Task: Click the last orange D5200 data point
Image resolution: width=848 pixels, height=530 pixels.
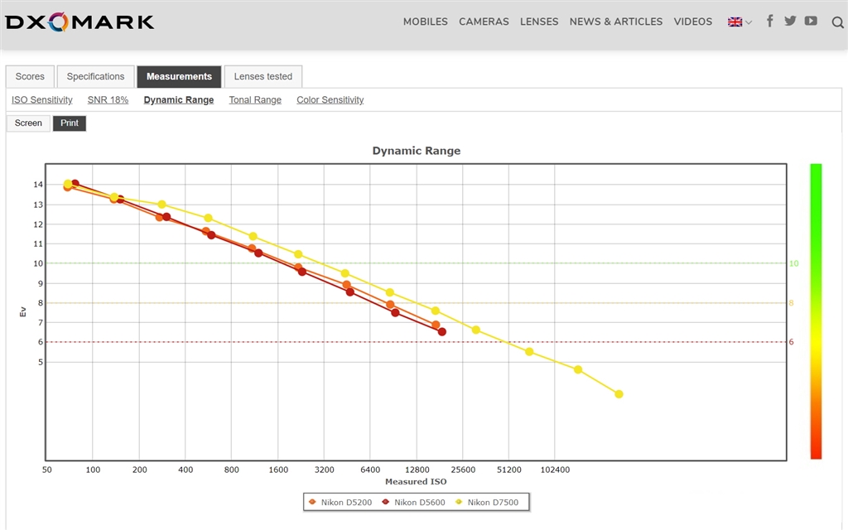Action: coord(436,325)
